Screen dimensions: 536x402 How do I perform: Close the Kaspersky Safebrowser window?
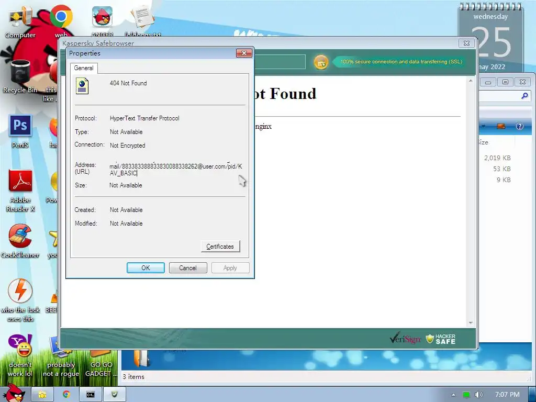[x=466, y=43]
